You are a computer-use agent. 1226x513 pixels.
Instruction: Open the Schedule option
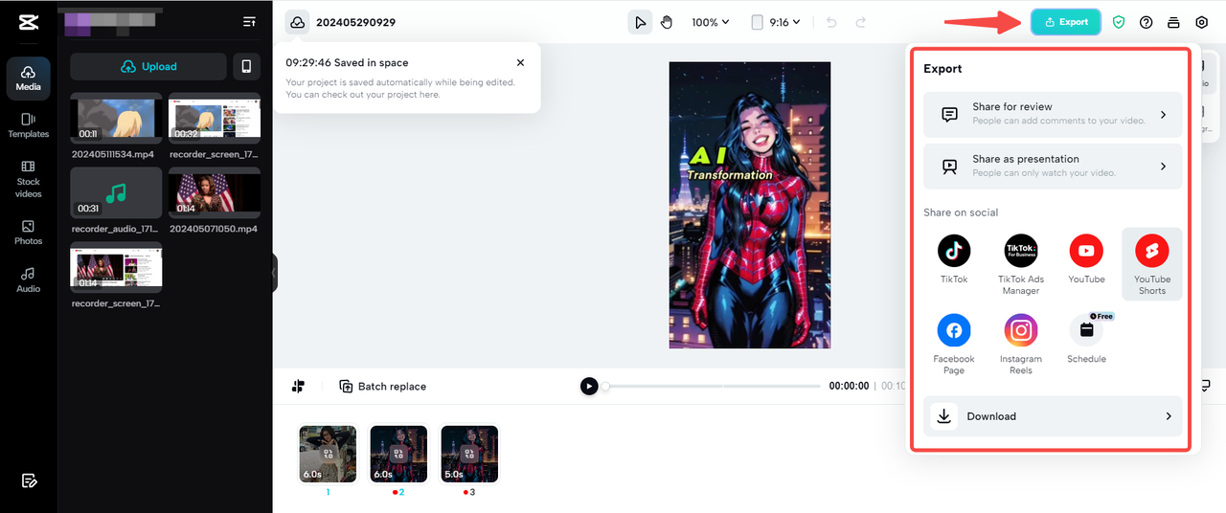tap(1086, 339)
